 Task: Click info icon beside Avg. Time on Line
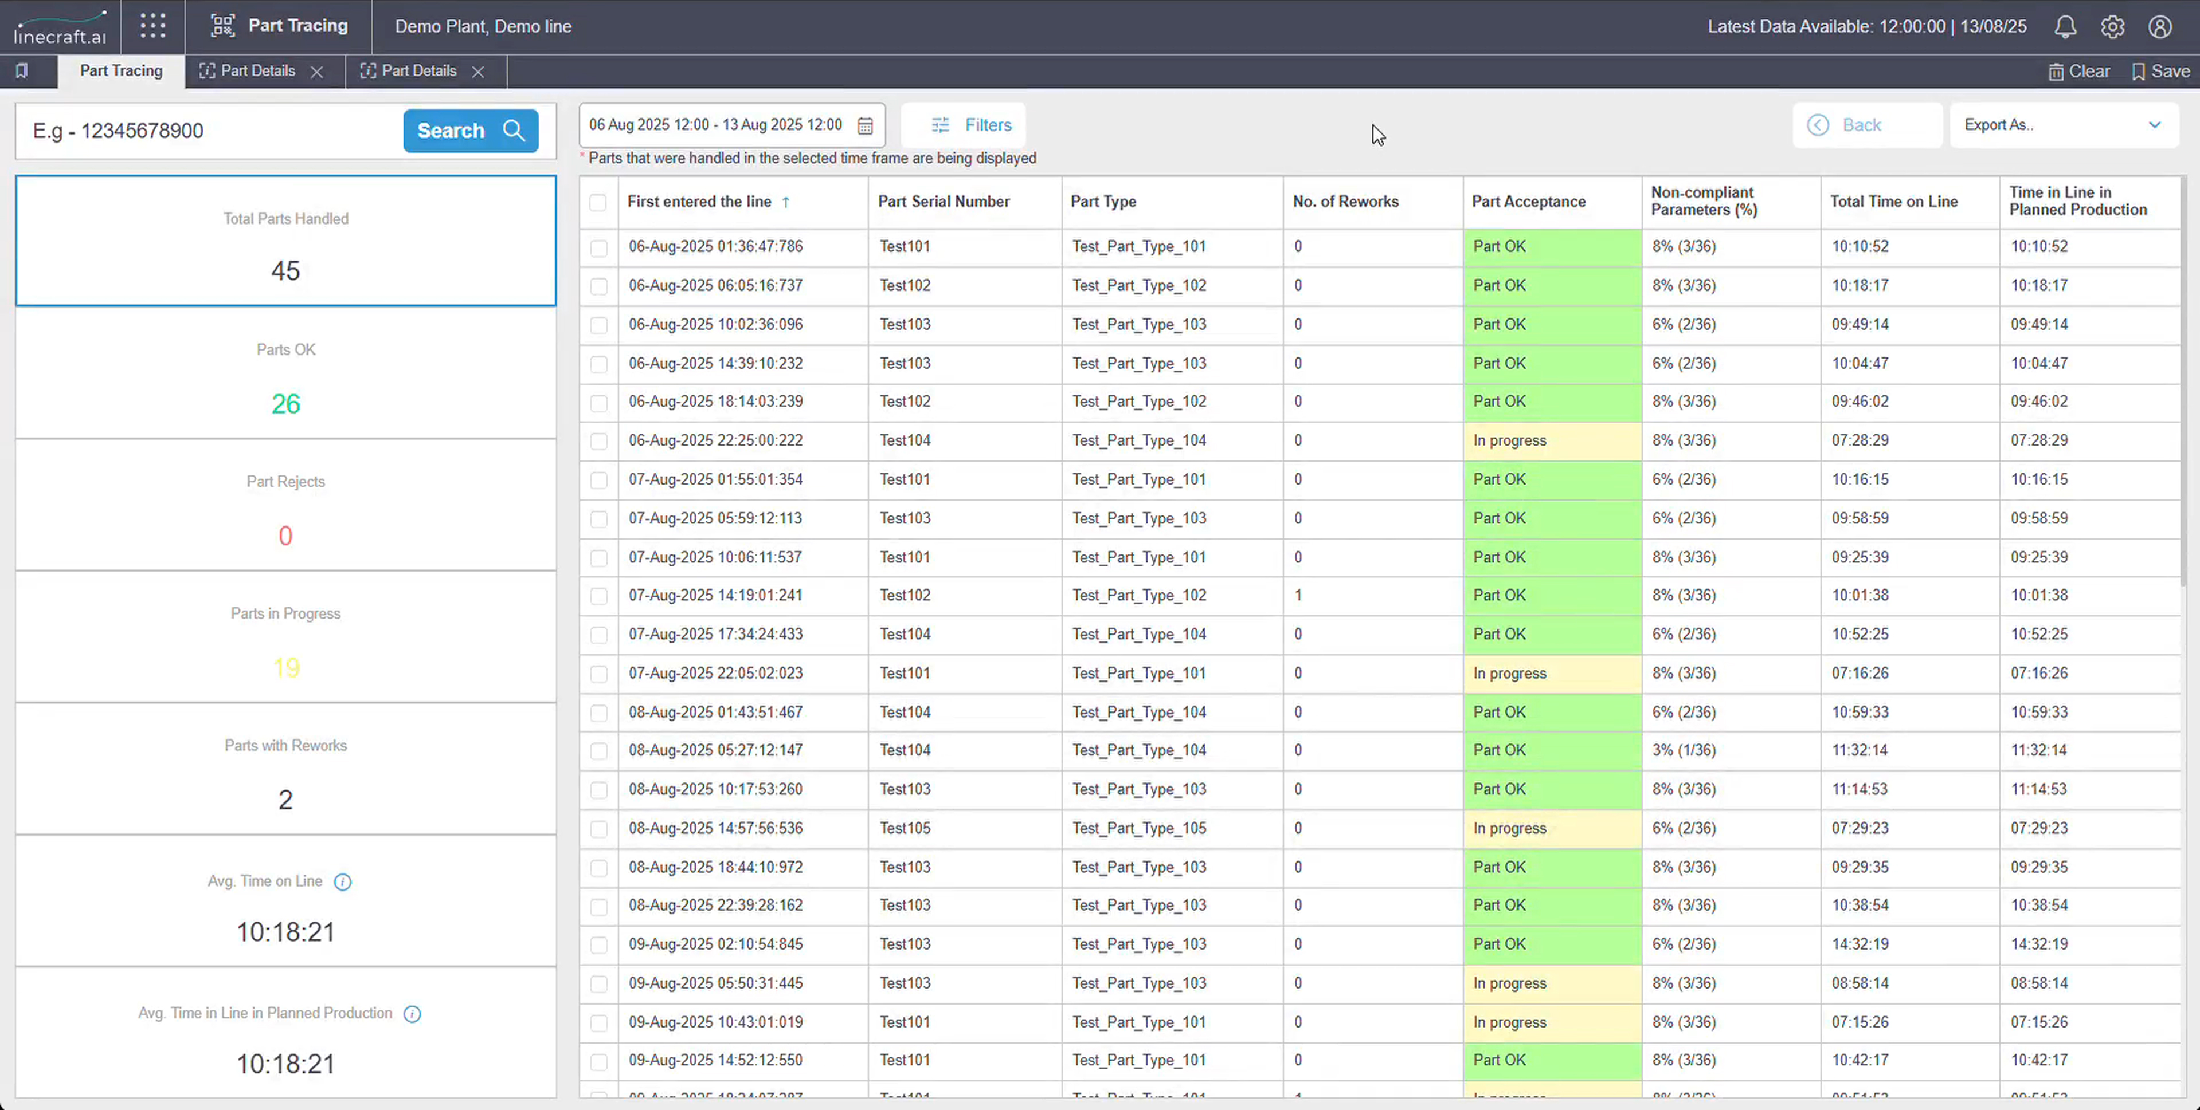[342, 882]
